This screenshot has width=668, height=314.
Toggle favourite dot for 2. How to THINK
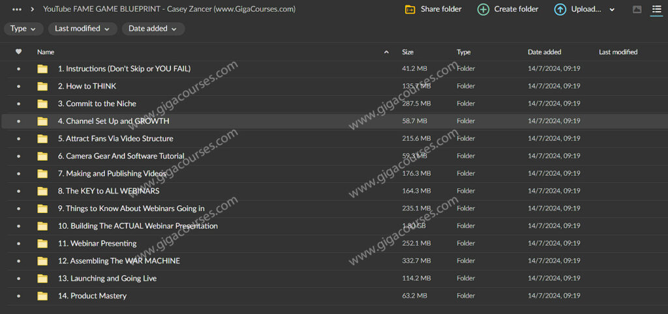click(x=18, y=87)
